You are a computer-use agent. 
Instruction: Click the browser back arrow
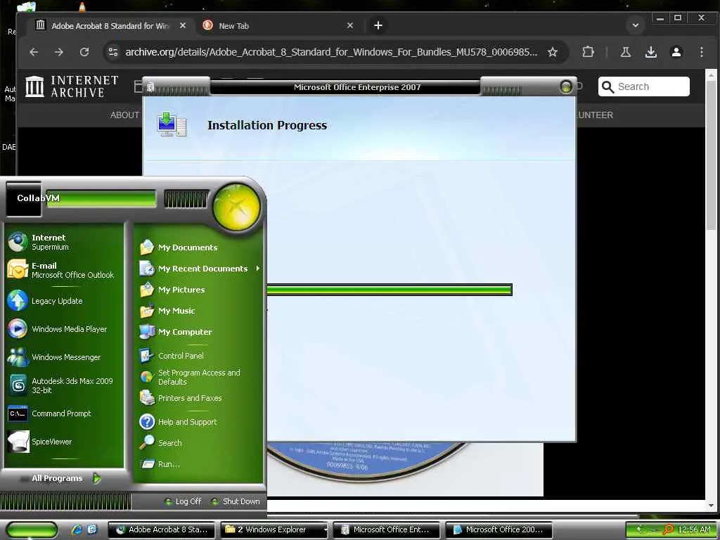34,52
